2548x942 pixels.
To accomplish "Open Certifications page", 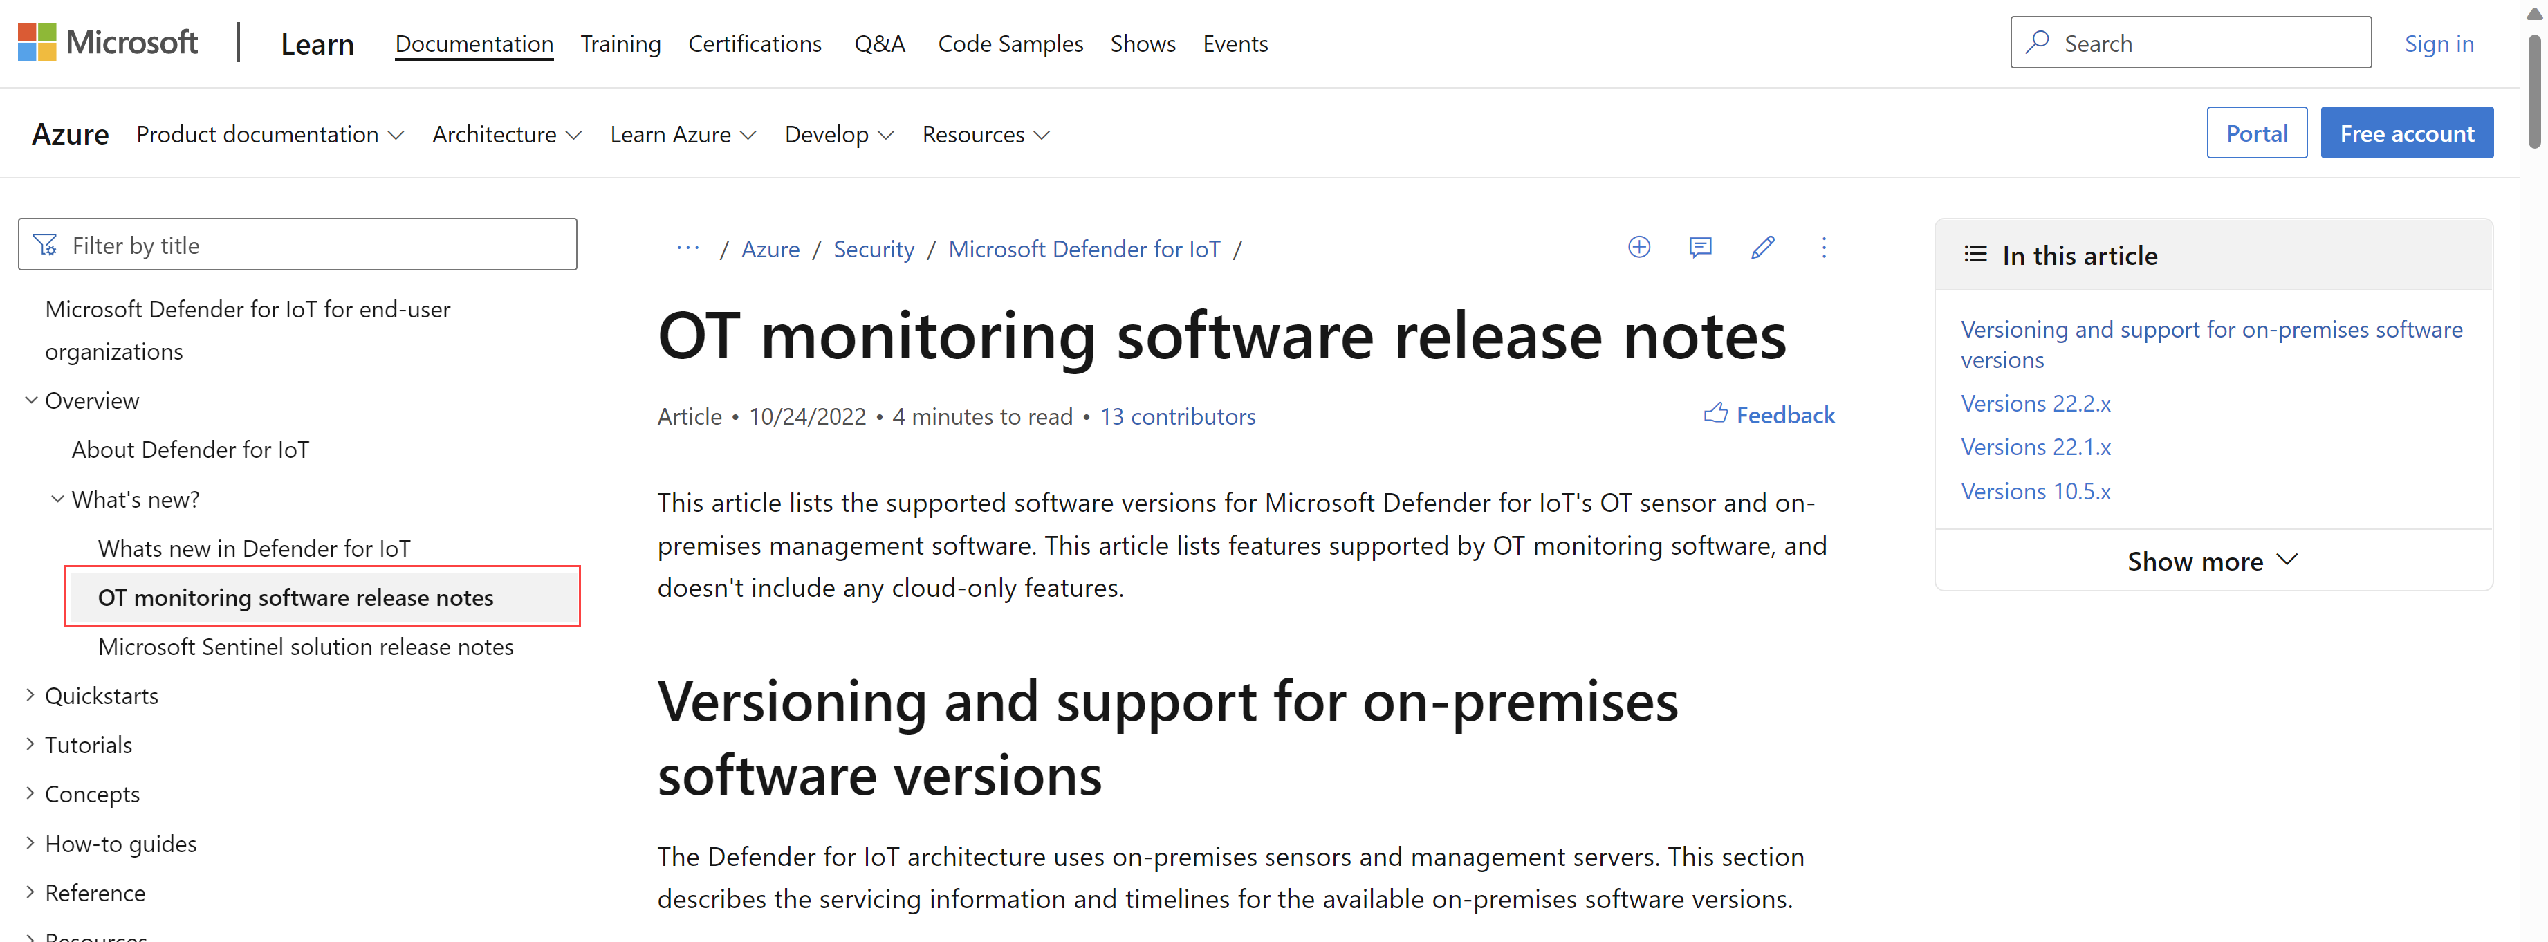I will 755,44.
